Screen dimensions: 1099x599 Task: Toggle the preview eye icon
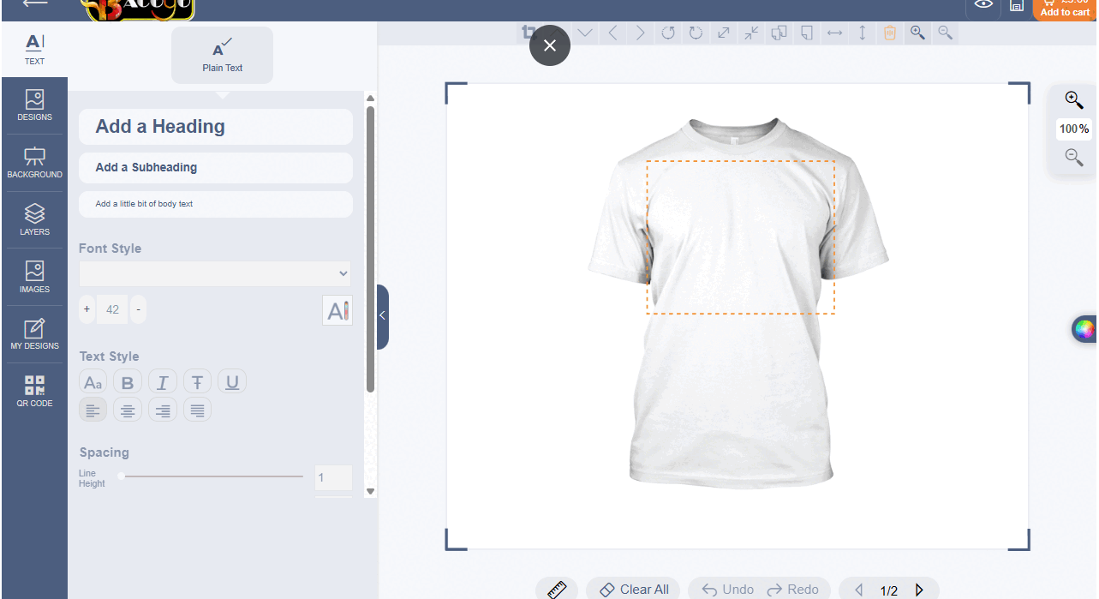click(983, 5)
